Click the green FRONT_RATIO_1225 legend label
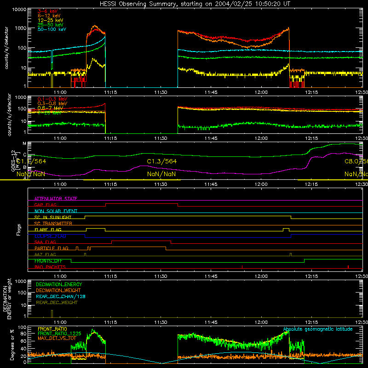 tap(59, 333)
